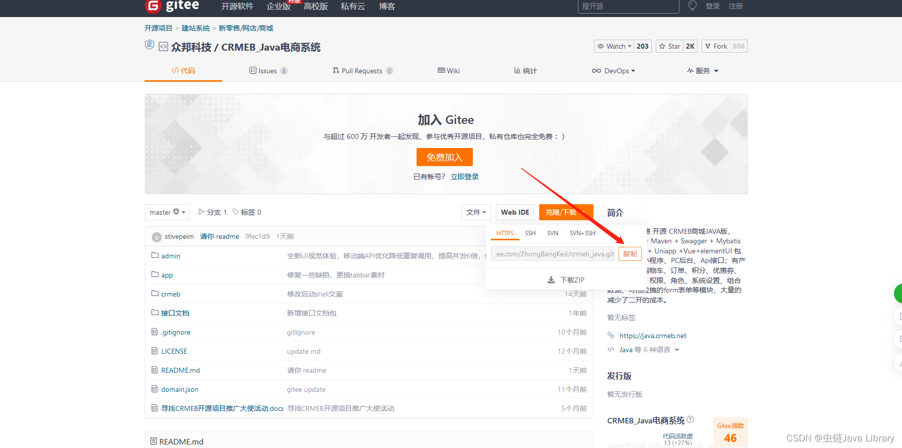Click the 登录 link in header
Screen dimensions: 902x448
pyautogui.click(x=713, y=6)
